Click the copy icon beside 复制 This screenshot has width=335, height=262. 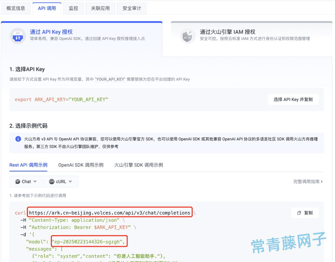click(299, 213)
